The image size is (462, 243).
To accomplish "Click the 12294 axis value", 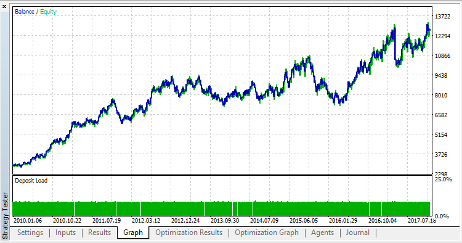I will pyautogui.click(x=442, y=36).
